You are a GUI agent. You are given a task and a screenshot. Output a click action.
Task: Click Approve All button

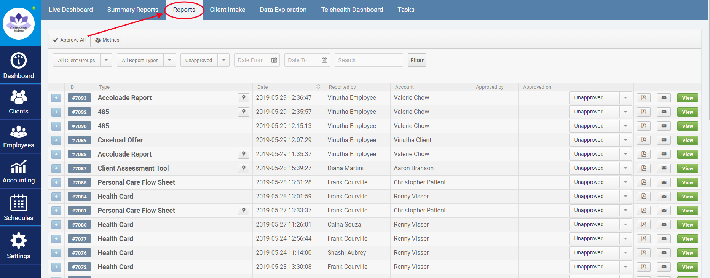coord(69,40)
